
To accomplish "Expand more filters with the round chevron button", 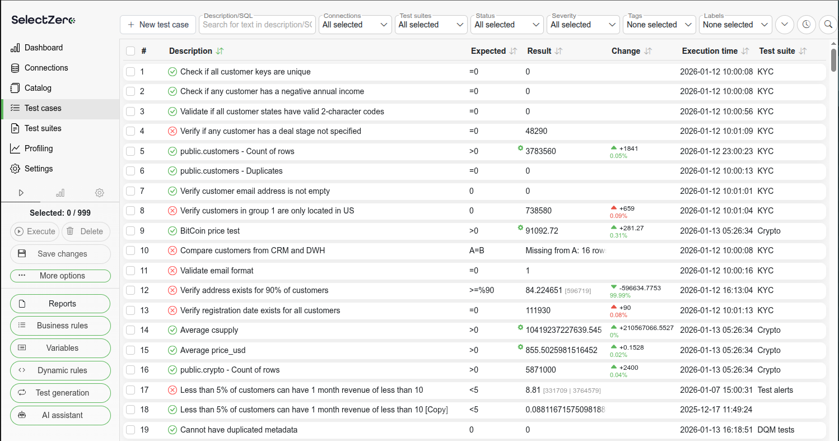I will pos(784,25).
